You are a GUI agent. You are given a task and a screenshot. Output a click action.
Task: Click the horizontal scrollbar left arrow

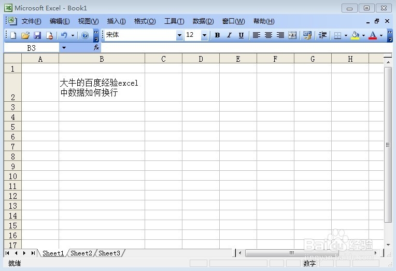240,253
